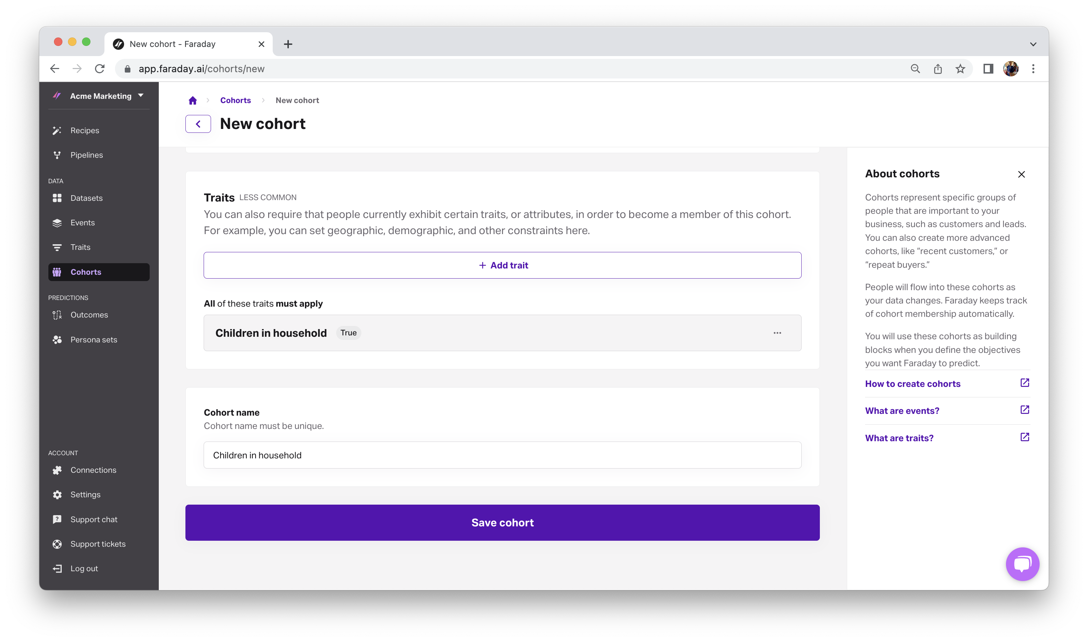1088x642 pixels.
Task: Open the How to create cohorts link
Action: pyautogui.click(x=913, y=383)
